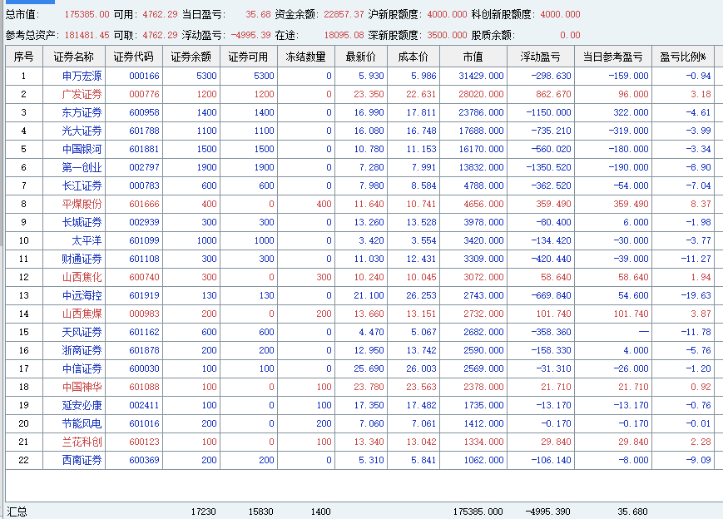The image size is (723, 519).
Task: Click profit ratio 8.37
Action: coord(701,204)
